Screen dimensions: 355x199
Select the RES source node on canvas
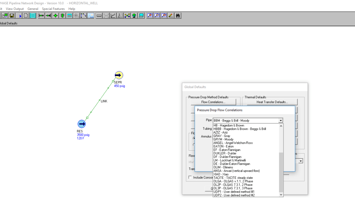pyautogui.click(x=82, y=124)
